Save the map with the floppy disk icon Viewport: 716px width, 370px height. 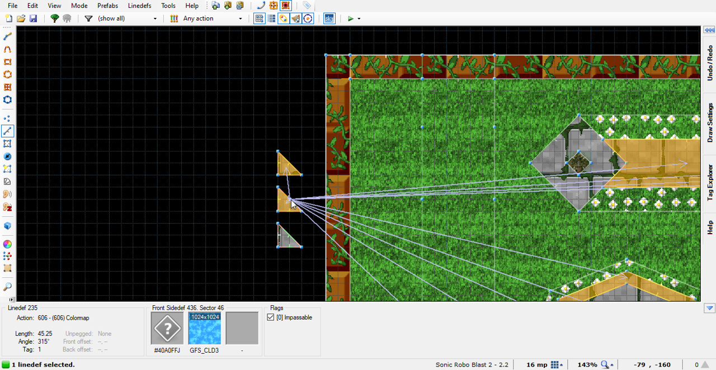(33, 18)
